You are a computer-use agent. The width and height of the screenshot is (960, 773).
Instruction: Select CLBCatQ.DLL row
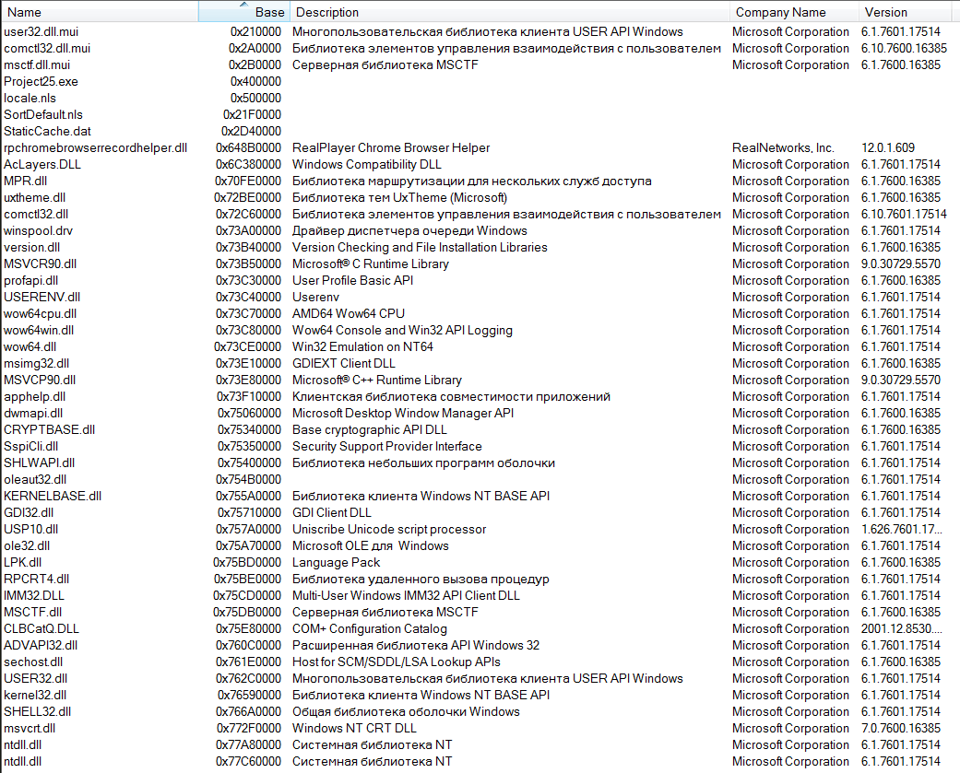(480, 628)
